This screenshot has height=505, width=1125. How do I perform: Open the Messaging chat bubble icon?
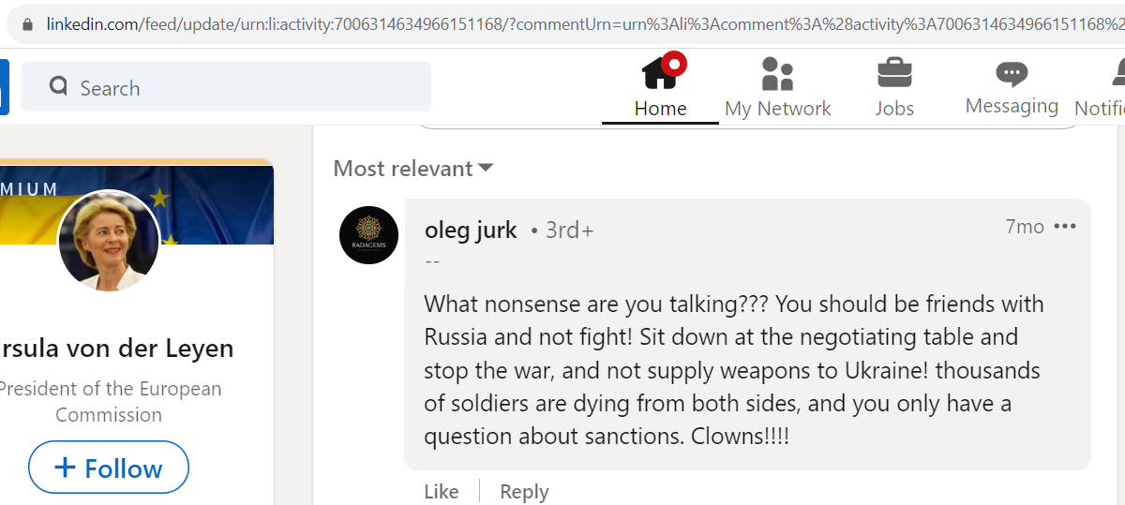click(x=1012, y=74)
